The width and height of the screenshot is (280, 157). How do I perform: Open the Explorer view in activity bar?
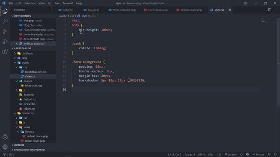pos(5,11)
